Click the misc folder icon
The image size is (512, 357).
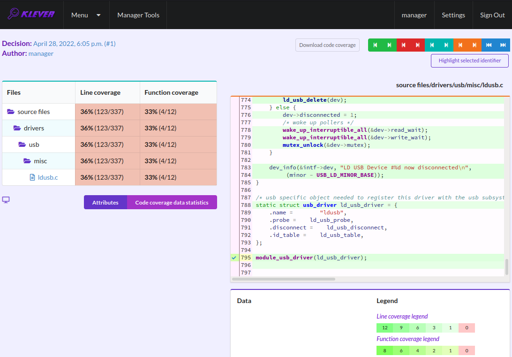27,161
